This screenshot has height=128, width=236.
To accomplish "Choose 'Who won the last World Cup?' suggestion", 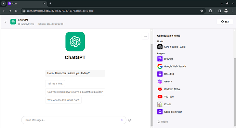I will (63, 100).
